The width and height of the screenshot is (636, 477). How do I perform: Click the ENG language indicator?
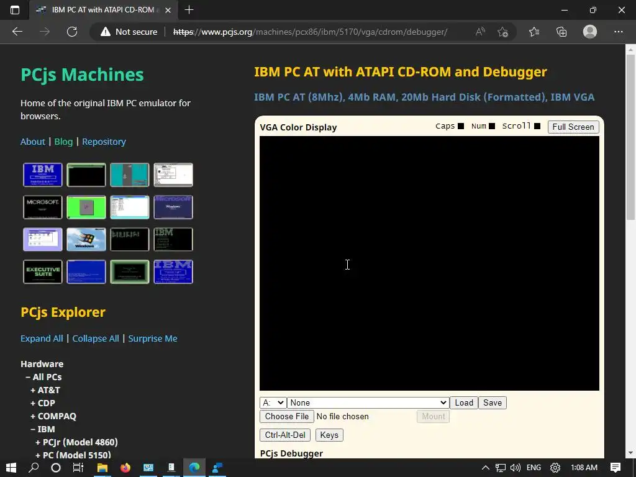click(534, 468)
